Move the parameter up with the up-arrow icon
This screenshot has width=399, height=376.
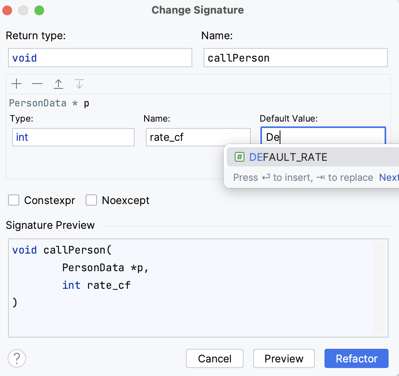(58, 84)
